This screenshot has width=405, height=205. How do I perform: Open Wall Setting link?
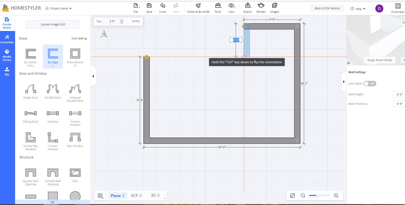tap(79, 39)
